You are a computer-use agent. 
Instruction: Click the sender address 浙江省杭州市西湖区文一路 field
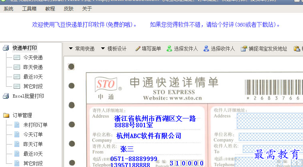[x=155, y=122]
